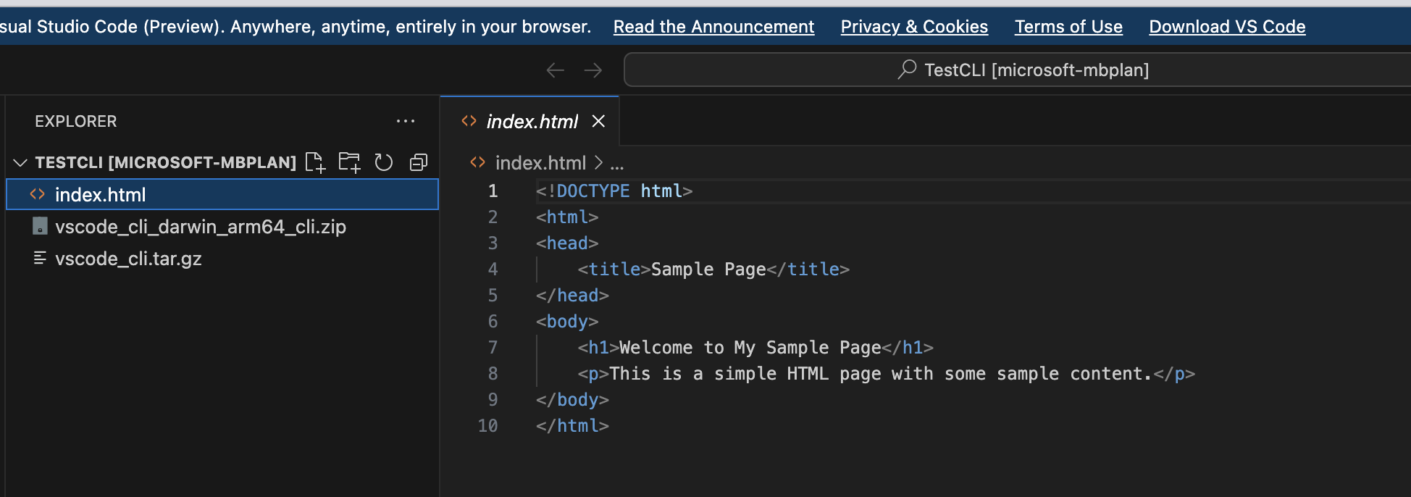Go back using the left arrow

[556, 70]
